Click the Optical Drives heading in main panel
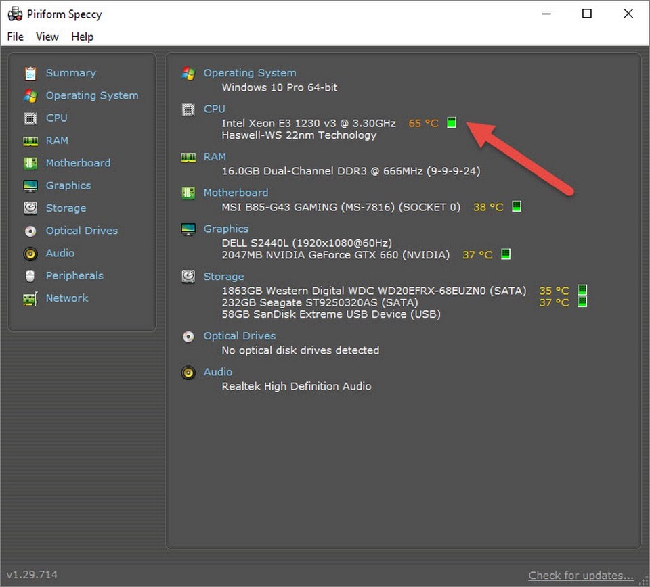This screenshot has height=587, width=650. (239, 336)
